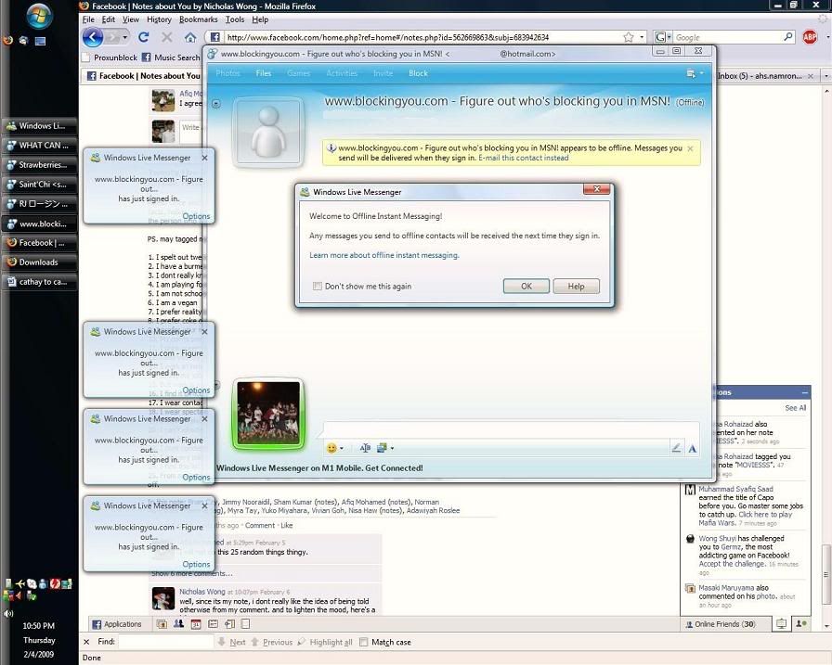Open the Facebook chat online status icon
This screenshot has height=665, width=832.
point(800,623)
